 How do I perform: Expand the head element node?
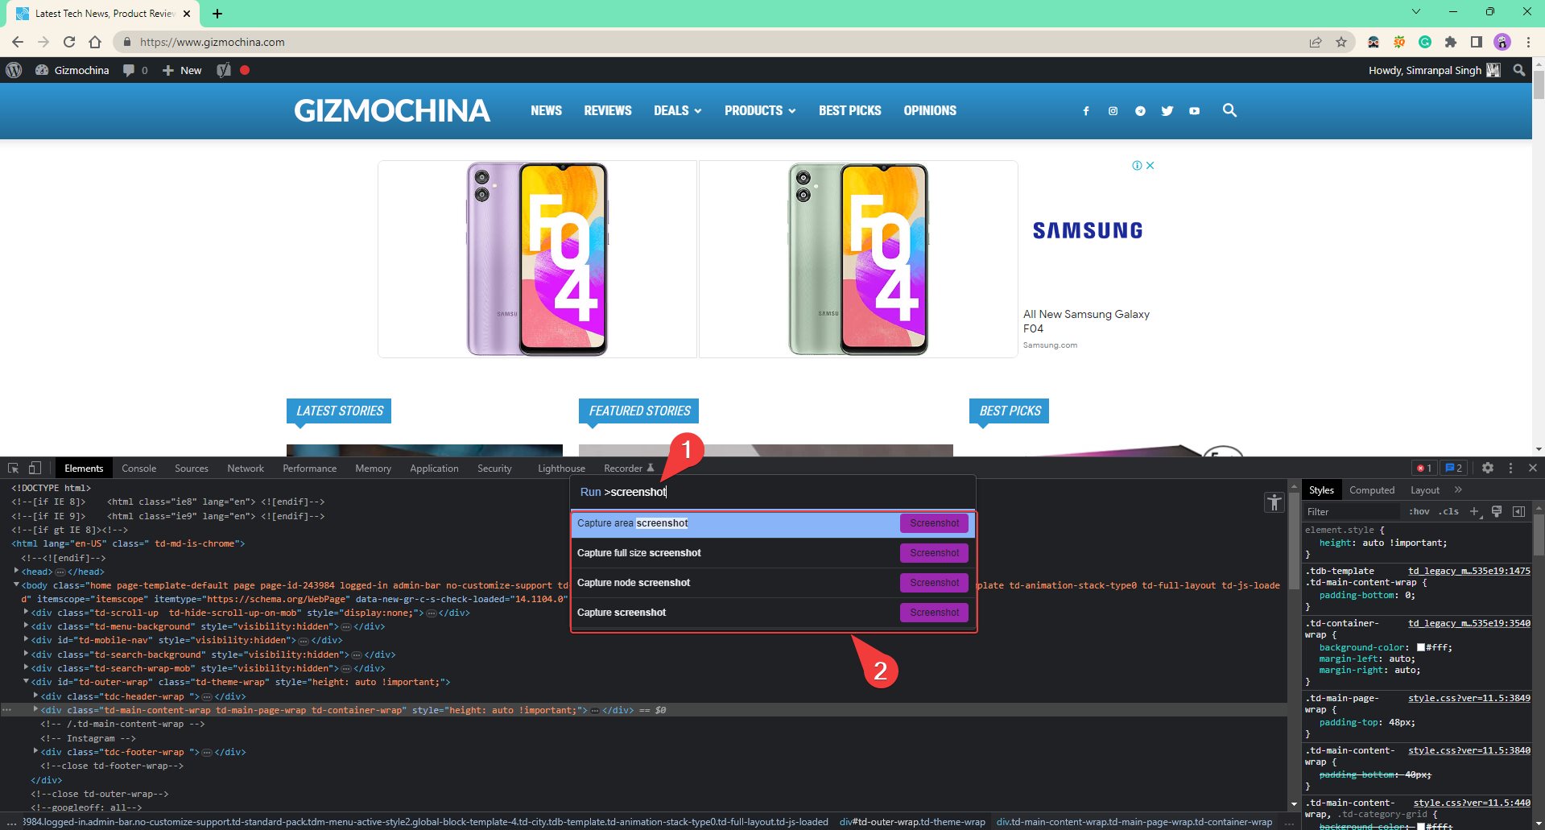pyautogui.click(x=17, y=571)
